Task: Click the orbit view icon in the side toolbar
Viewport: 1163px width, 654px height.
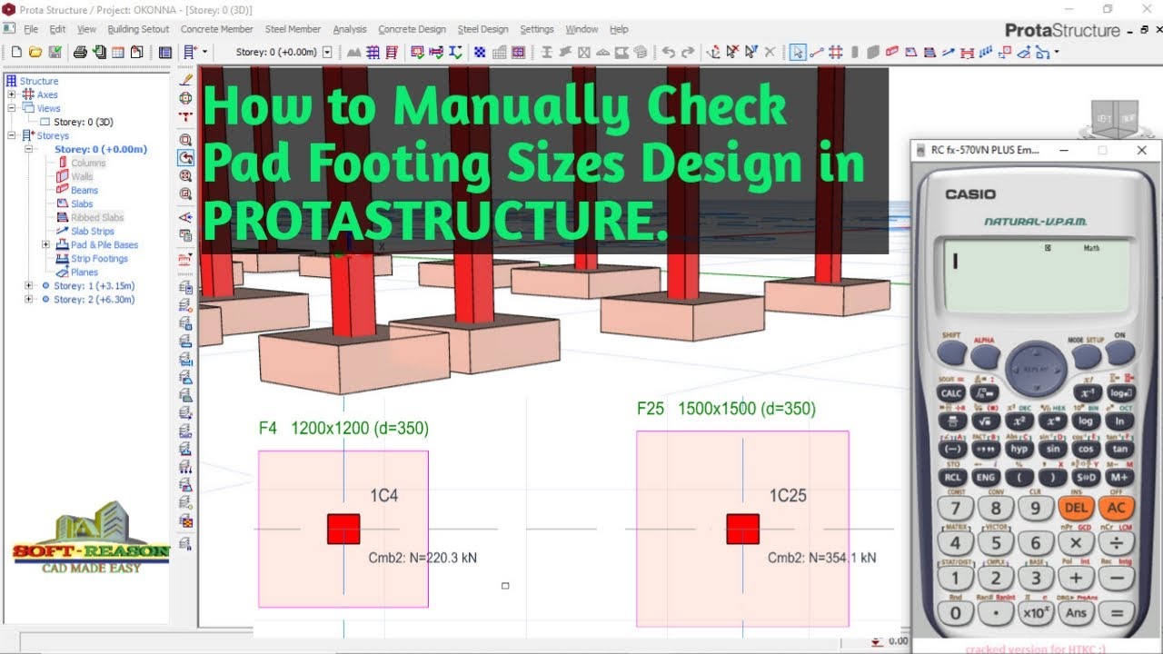Action: (186, 98)
